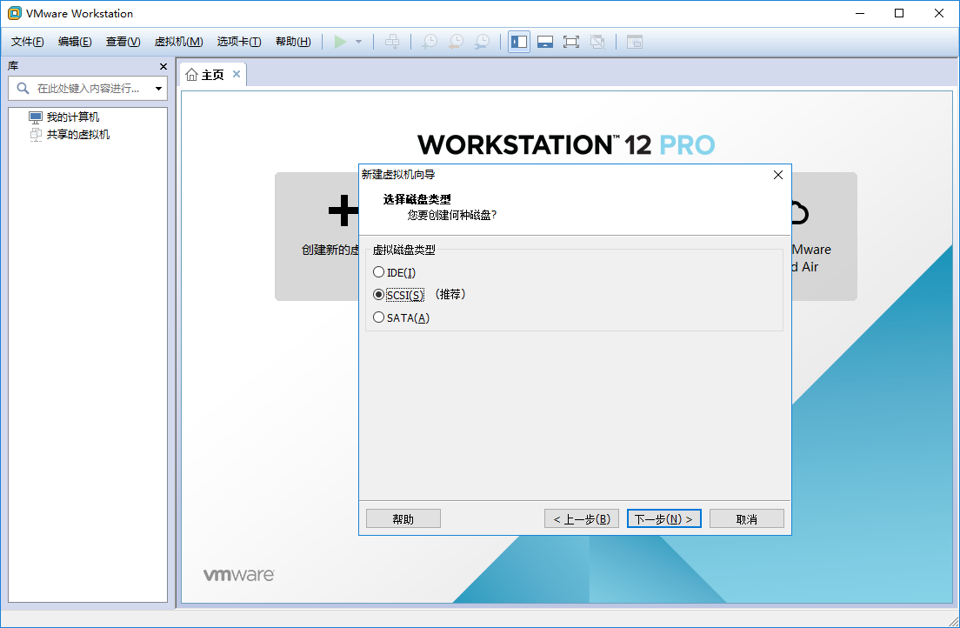This screenshot has height=628, width=960.
Task: Open the 编辑(E) menu
Action: pos(75,42)
